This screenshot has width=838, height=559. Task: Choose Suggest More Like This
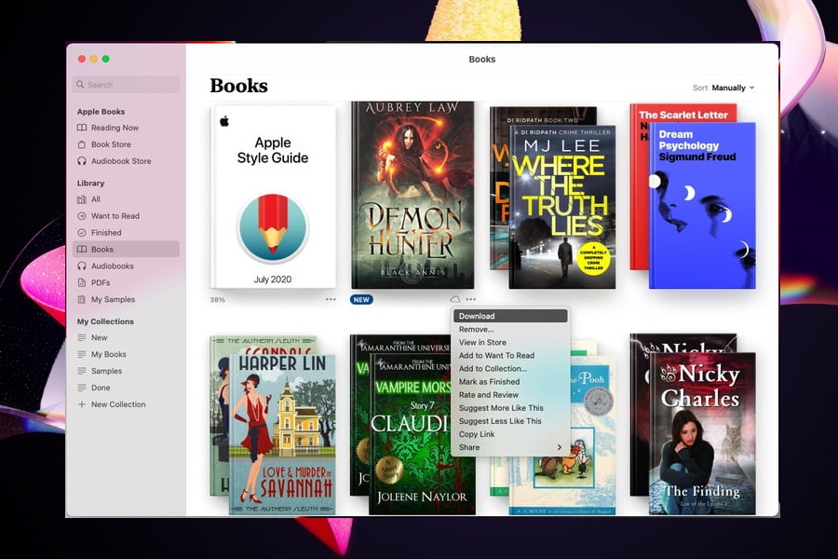pos(499,407)
